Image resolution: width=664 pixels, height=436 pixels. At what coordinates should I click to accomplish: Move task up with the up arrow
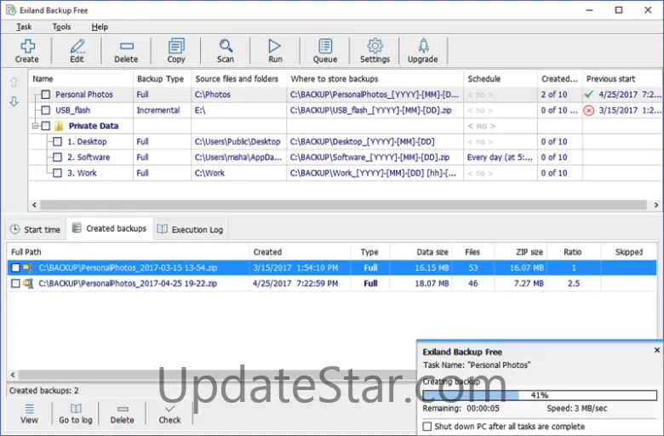(x=14, y=83)
